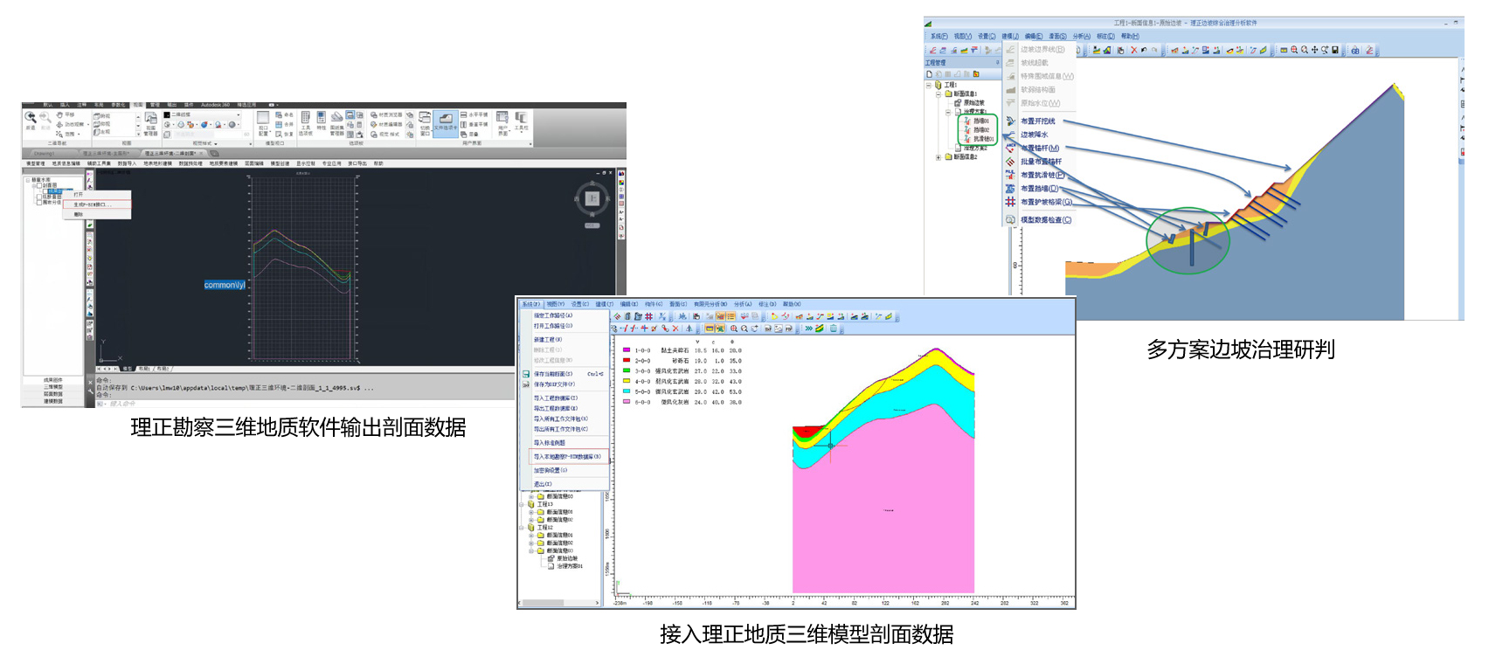Click red X delete icon in slope toolbar
This screenshot has height=664, width=1489.
1134,51
